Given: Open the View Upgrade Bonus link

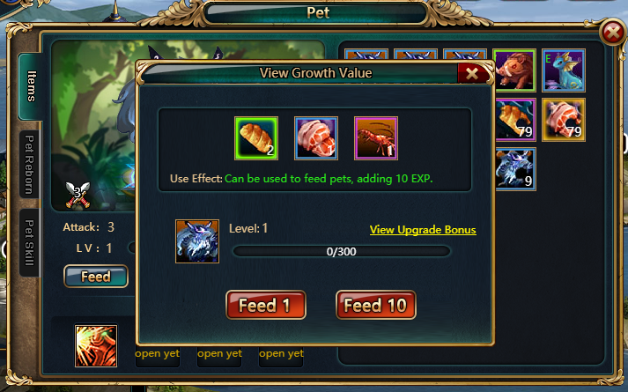Looking at the screenshot, I should (423, 230).
